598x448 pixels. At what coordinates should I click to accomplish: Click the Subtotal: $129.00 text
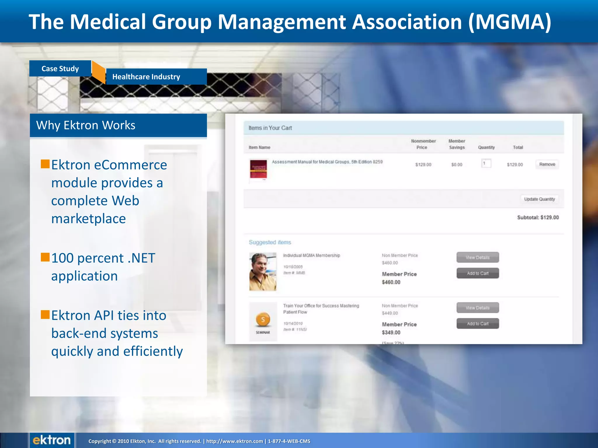pyautogui.click(x=538, y=218)
